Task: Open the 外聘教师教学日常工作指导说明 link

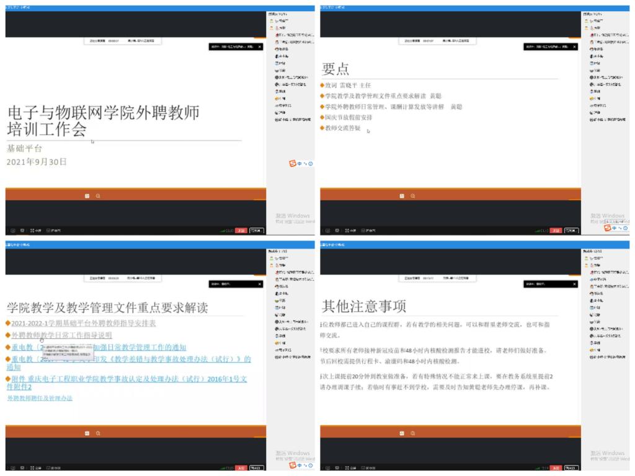Action: (x=61, y=335)
